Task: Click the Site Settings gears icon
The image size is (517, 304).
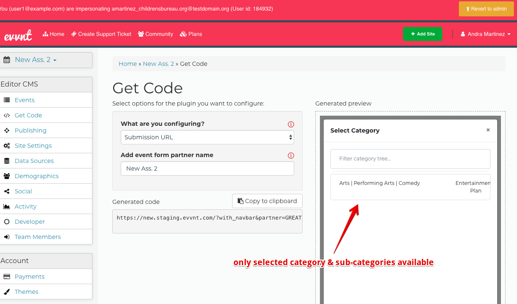Action: coord(7,146)
